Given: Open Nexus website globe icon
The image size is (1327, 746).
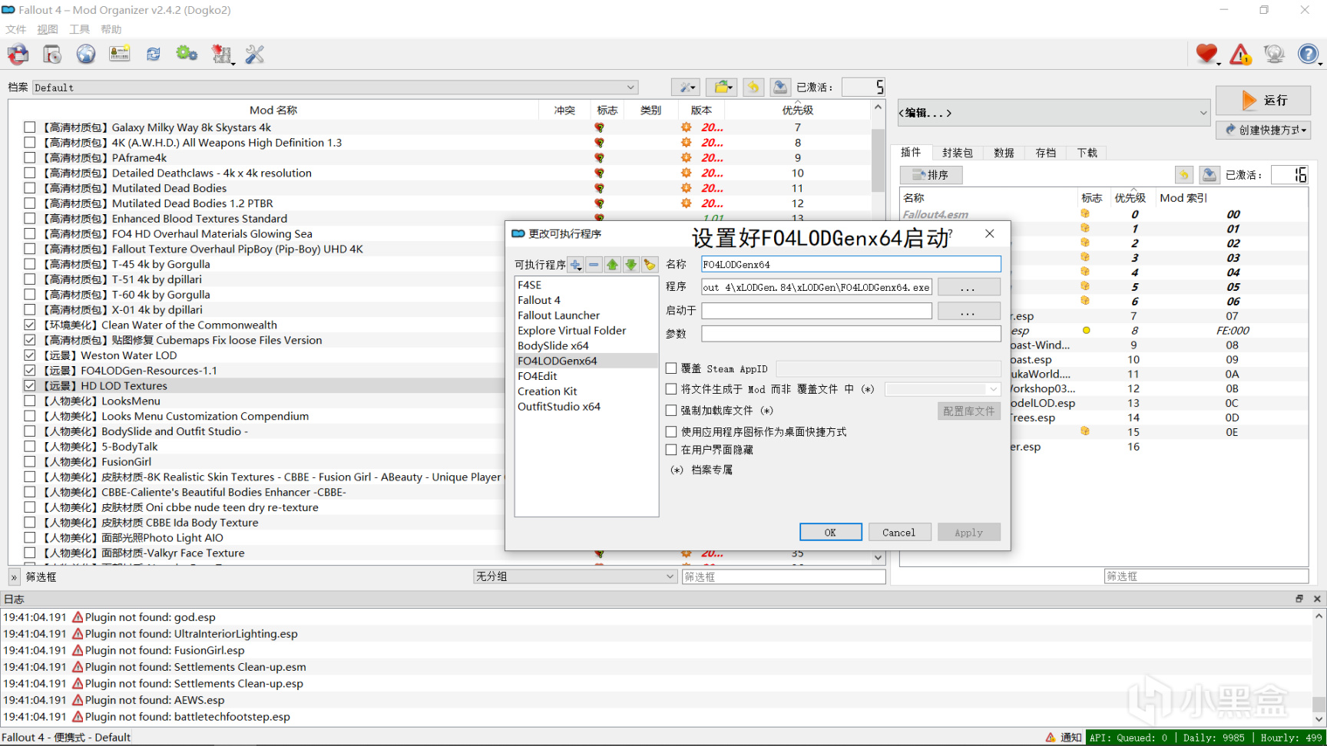Looking at the screenshot, I should tap(86, 54).
